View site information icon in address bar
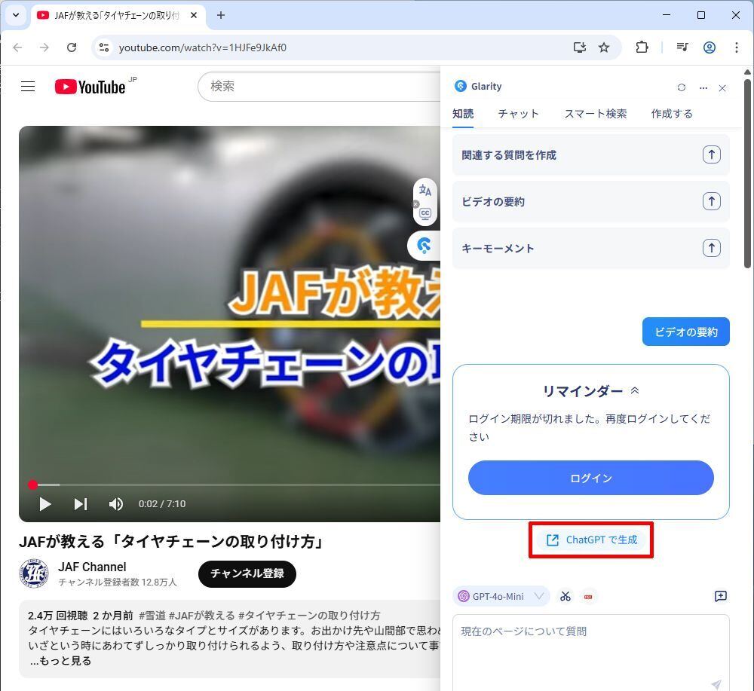 coord(104,47)
